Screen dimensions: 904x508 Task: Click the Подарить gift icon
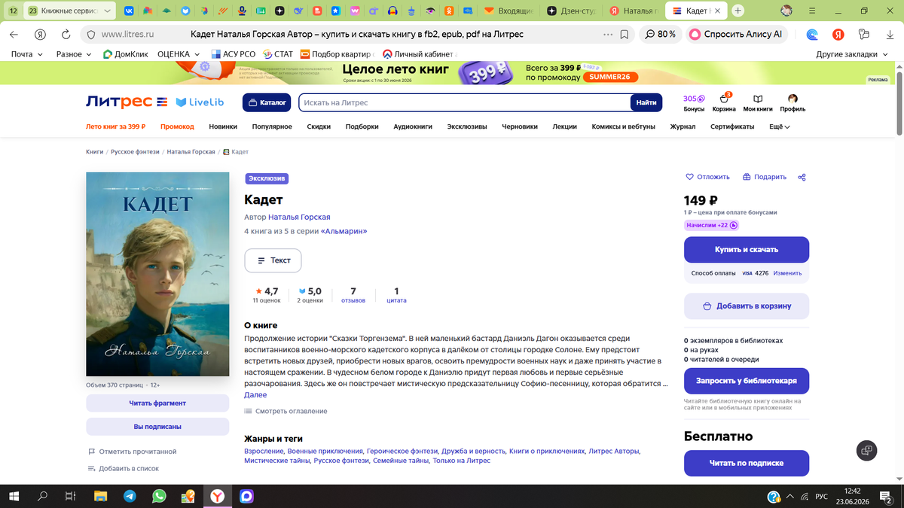coord(764,177)
